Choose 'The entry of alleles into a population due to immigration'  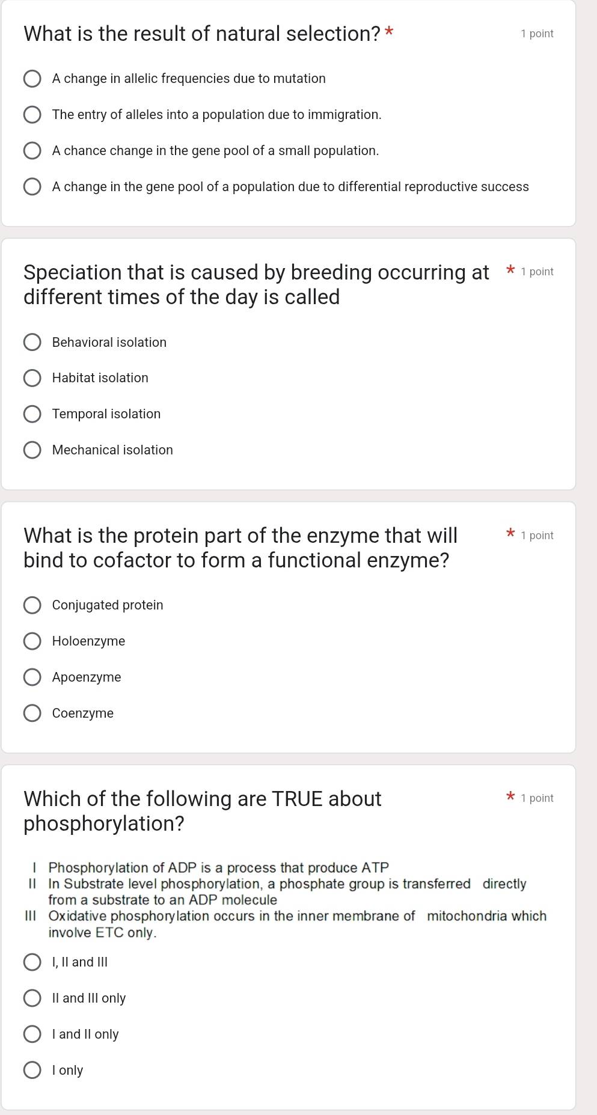click(33, 114)
